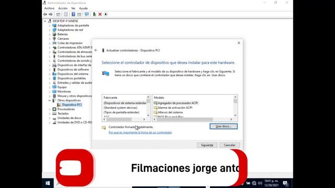Open the Ver menu
Screen dimensions: 335x188
click(x=73, y=8)
